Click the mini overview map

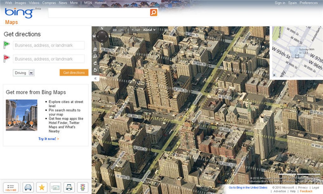pos(297,52)
